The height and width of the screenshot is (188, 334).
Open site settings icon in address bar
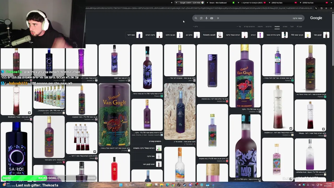[316, 8]
